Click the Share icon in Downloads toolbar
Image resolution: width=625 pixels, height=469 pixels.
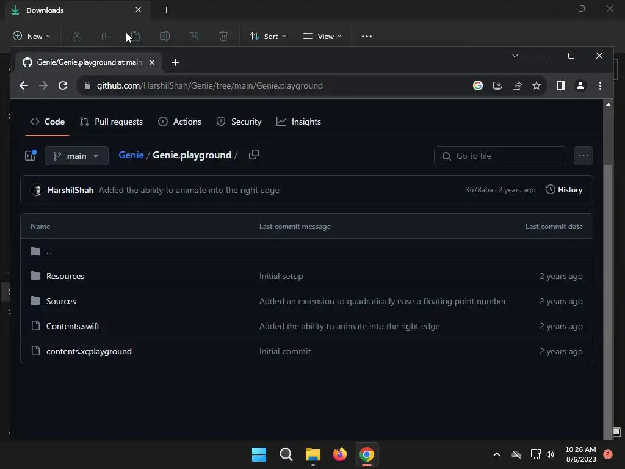194,36
